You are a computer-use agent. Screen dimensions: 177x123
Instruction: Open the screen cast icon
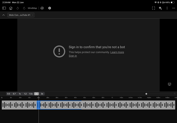pos(170,84)
